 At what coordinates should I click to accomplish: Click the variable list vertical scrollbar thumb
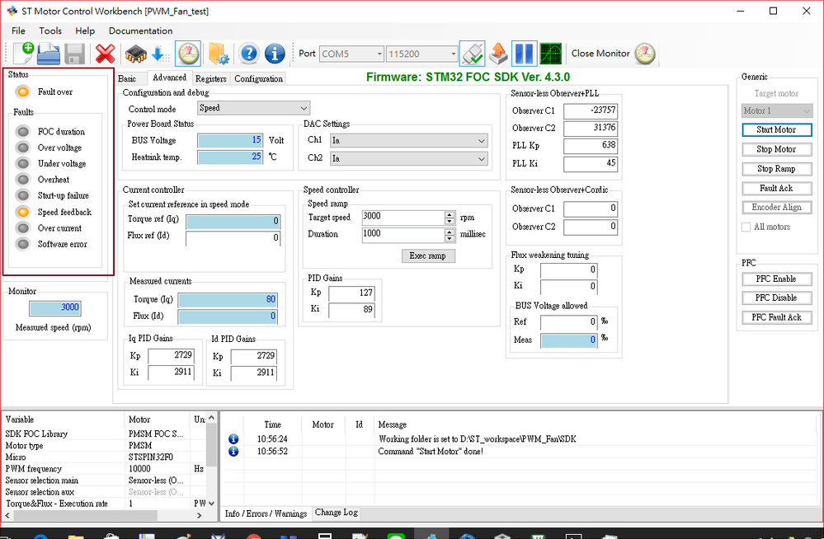(211, 445)
